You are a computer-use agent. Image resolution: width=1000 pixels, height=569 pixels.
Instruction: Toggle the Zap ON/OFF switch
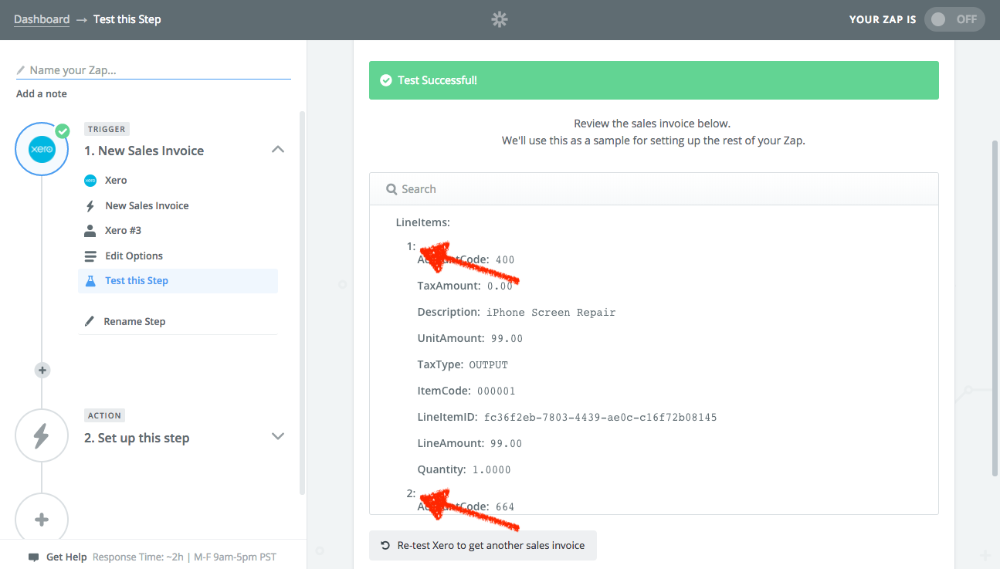point(954,19)
